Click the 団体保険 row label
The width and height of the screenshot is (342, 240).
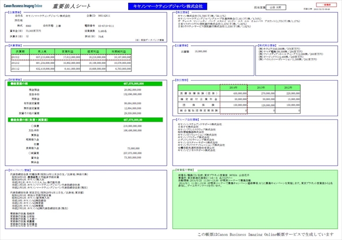(199, 105)
